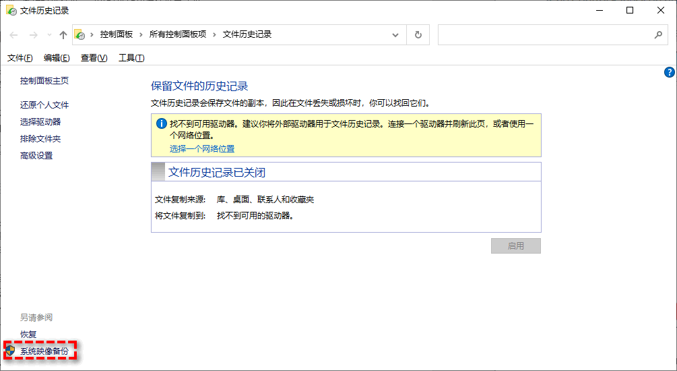Screen dimensions: 677x371
Task: Click the 高级设置 sidebar link
Action: click(36, 156)
